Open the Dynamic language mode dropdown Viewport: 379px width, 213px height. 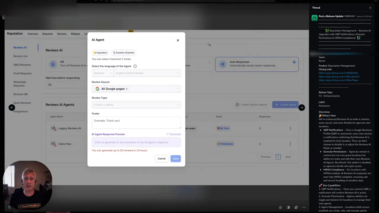point(103,73)
